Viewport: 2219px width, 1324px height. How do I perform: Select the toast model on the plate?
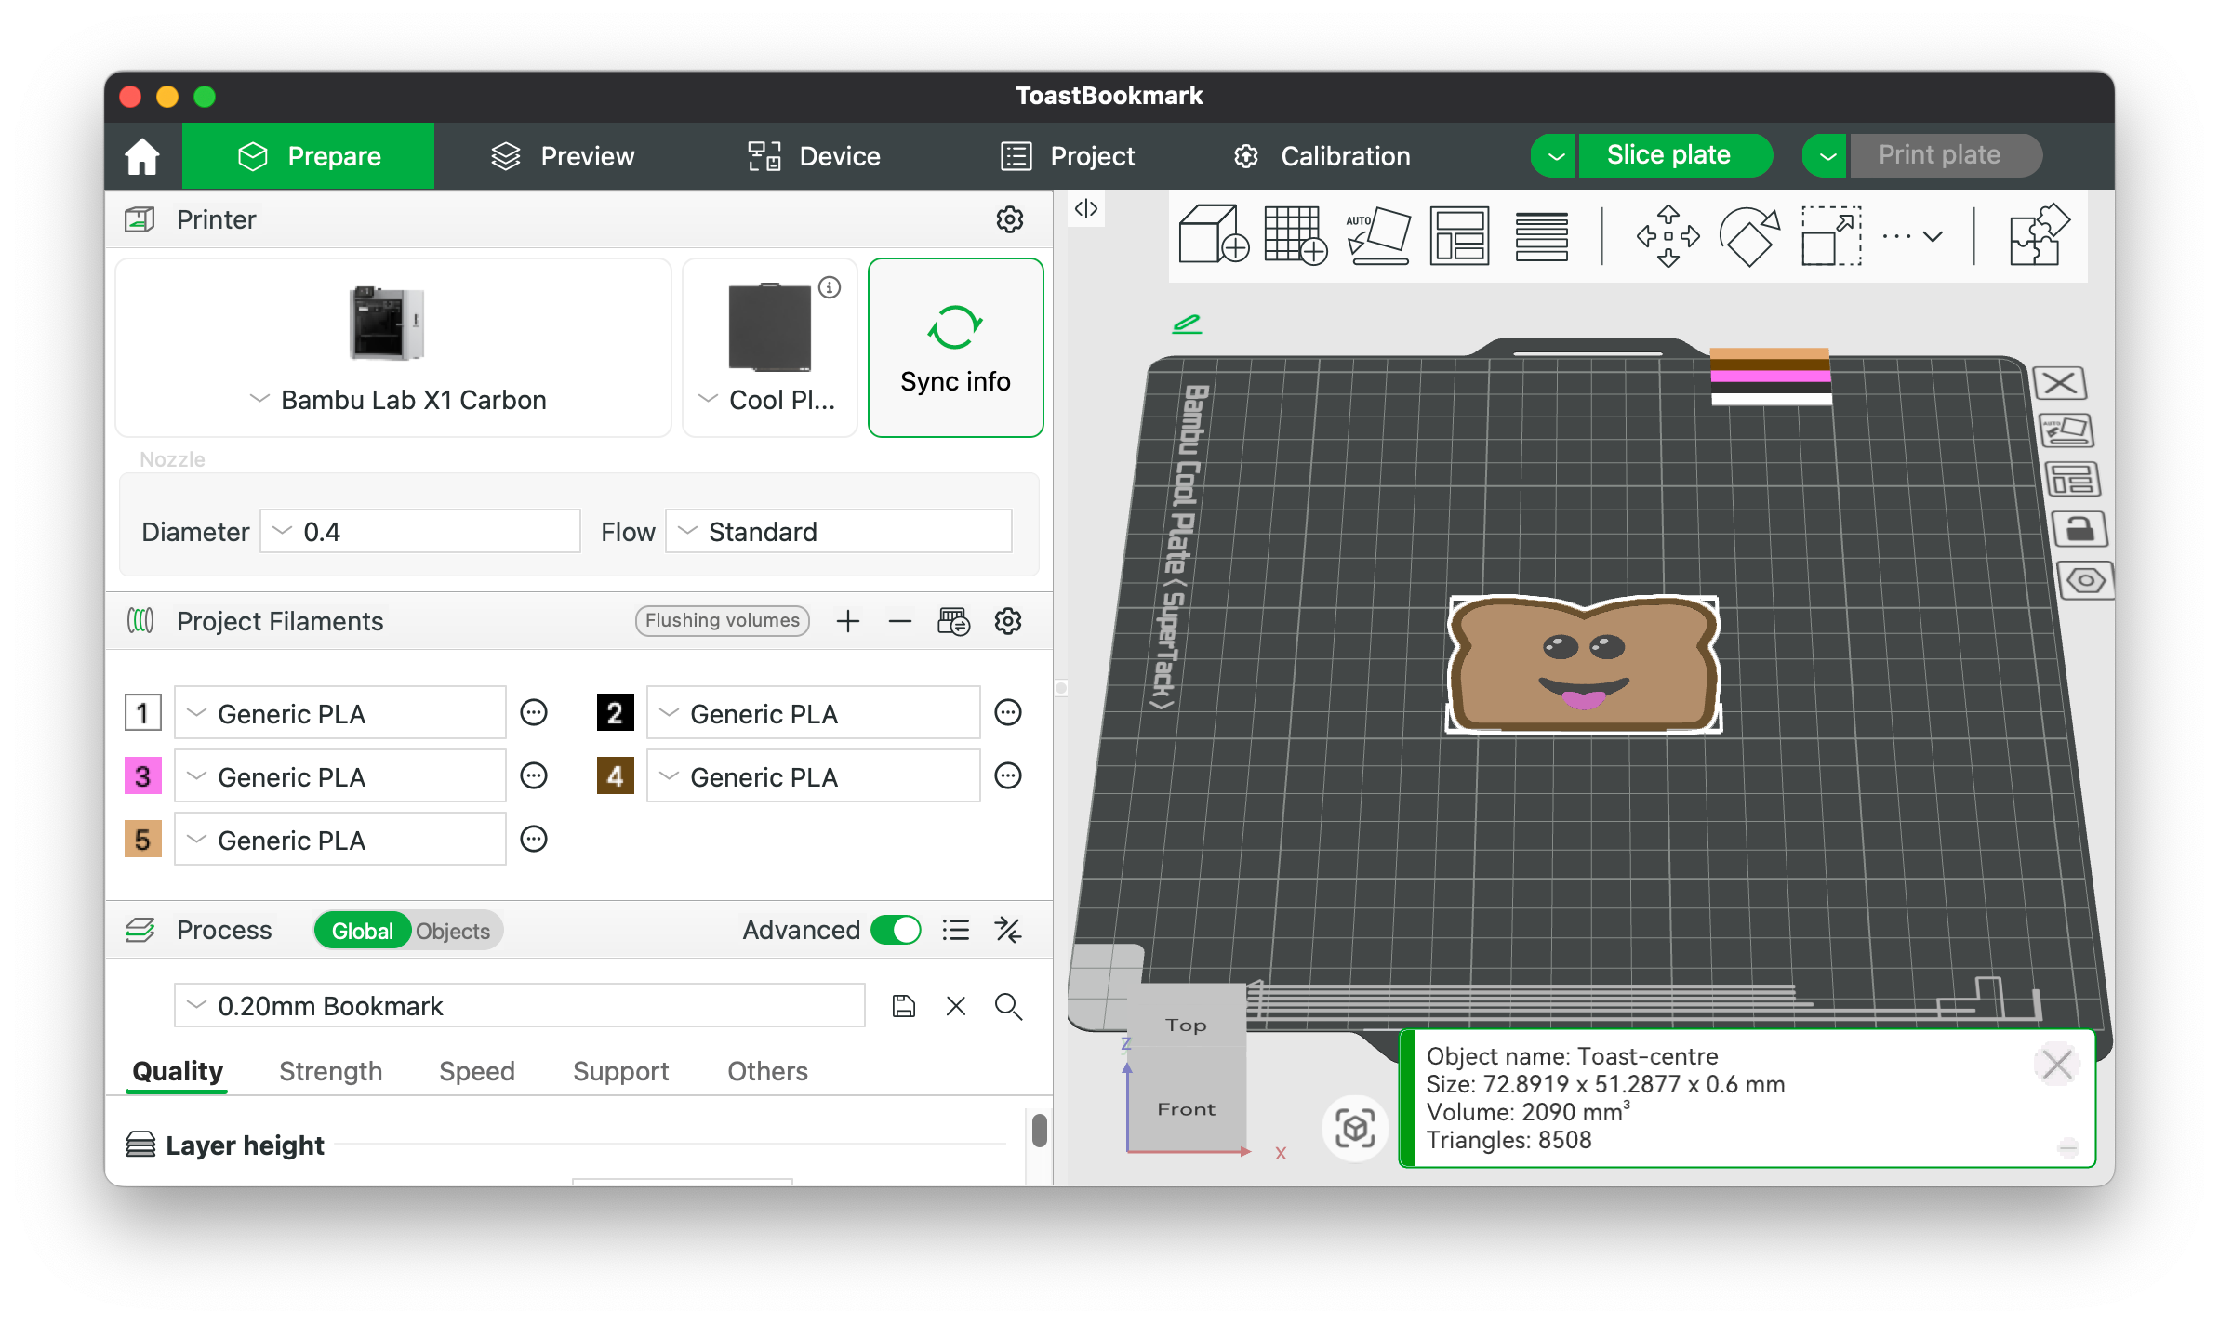click(x=1583, y=664)
